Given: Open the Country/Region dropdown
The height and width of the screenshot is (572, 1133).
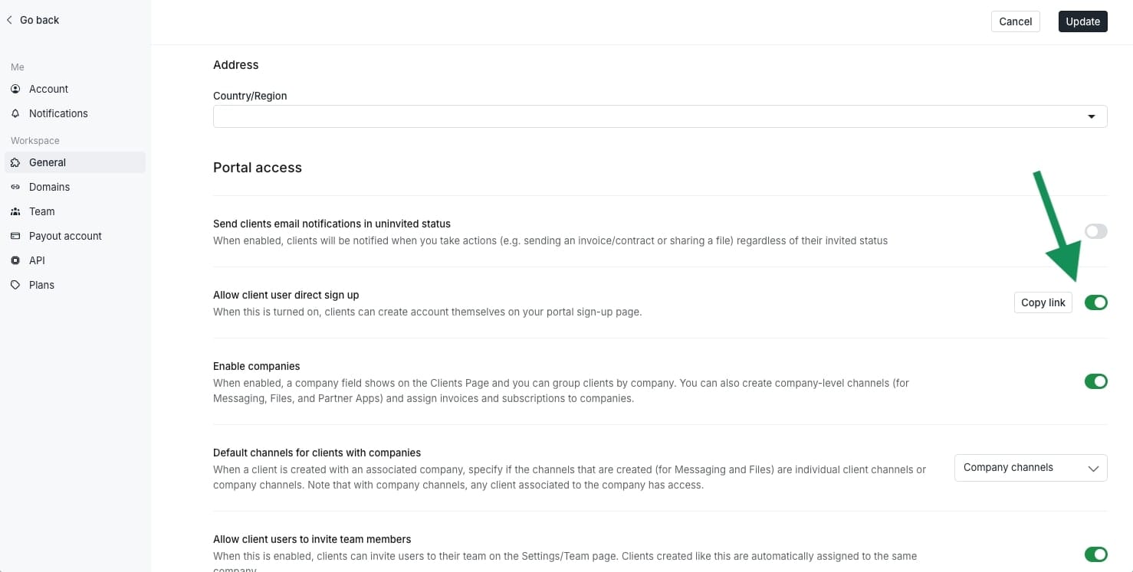Looking at the screenshot, I should click(659, 116).
